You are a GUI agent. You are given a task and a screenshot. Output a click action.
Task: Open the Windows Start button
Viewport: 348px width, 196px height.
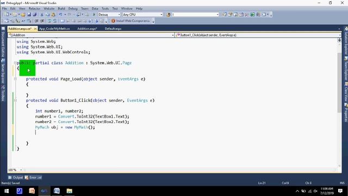pos(7,191)
